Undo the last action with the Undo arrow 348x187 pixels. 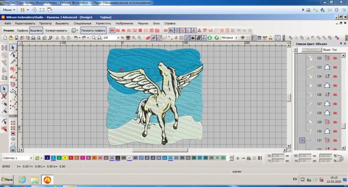[76, 38]
